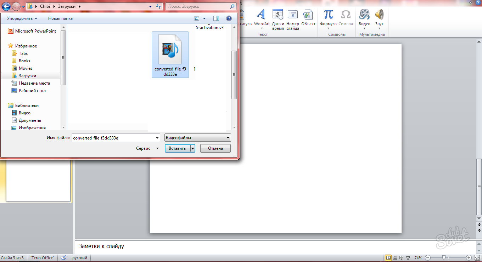This screenshot has height=262, width=482.
Task: Open the view options dropdown arrow
Action: click(204, 18)
